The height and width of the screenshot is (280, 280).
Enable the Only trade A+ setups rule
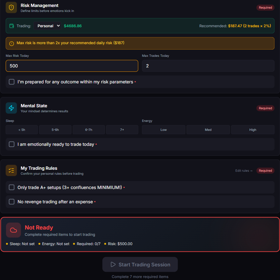[x=12, y=187]
